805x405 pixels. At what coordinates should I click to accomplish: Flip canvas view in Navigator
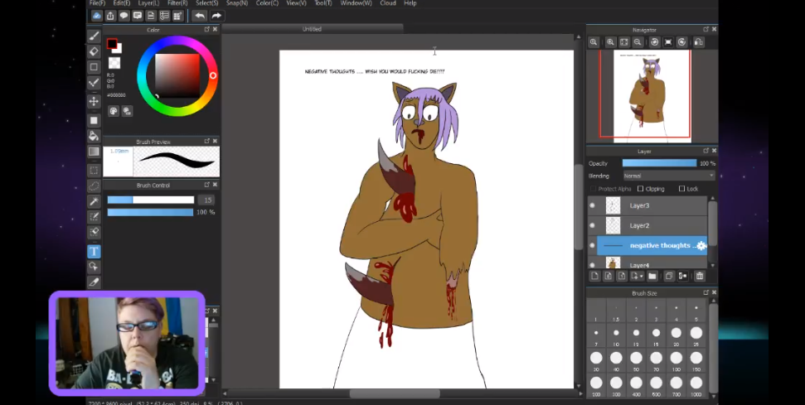(x=699, y=42)
